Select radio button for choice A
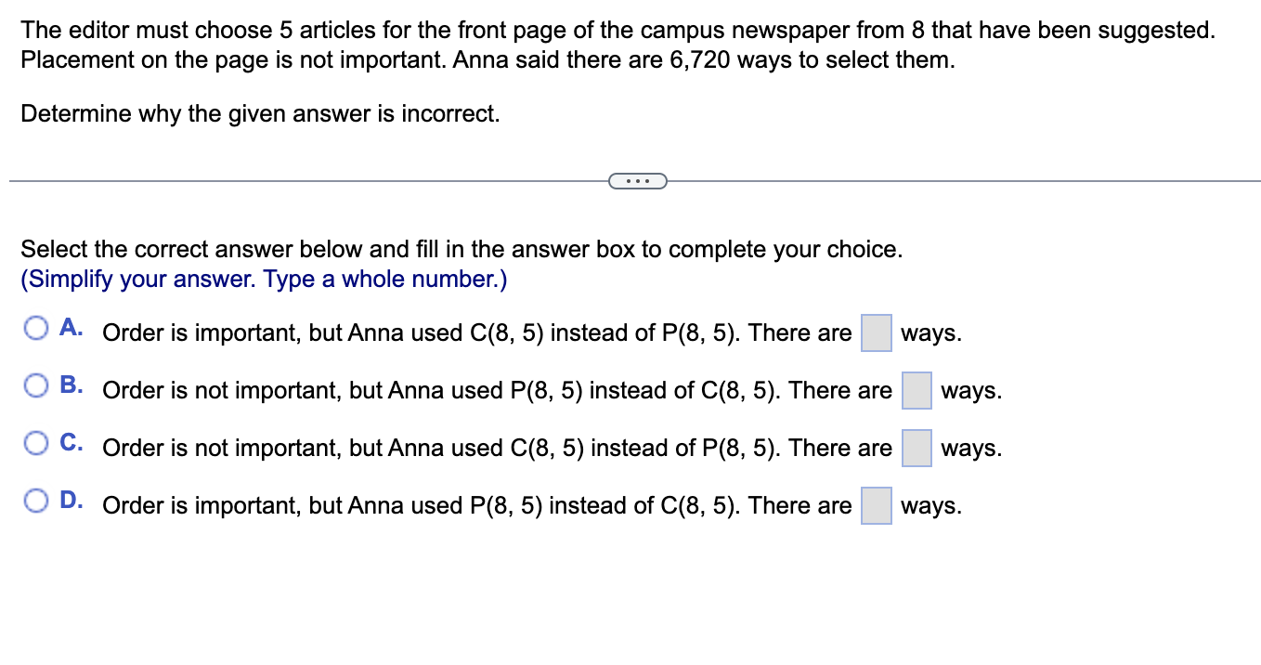1261x665 pixels. point(36,327)
